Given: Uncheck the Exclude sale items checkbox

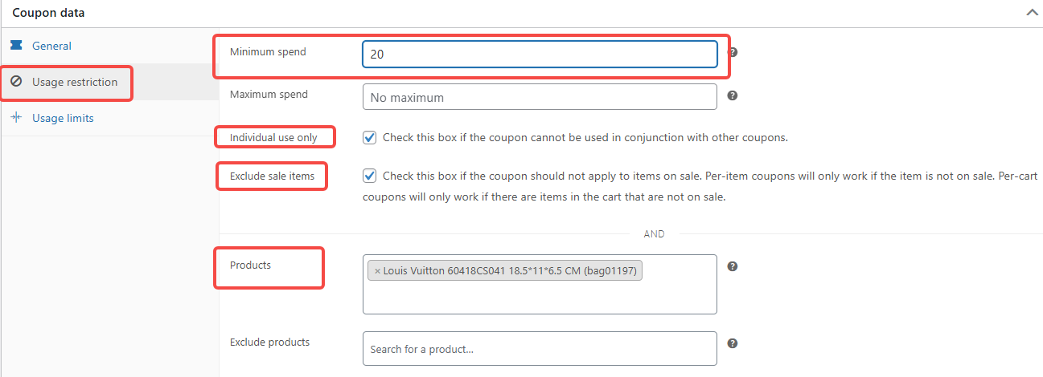Looking at the screenshot, I should click(370, 176).
